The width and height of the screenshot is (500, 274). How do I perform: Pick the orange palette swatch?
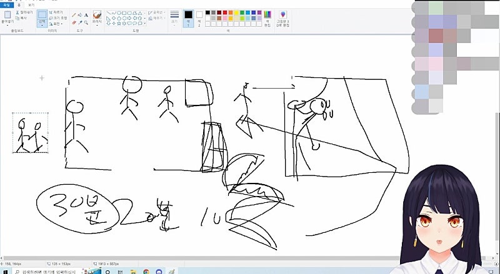coord(231,12)
